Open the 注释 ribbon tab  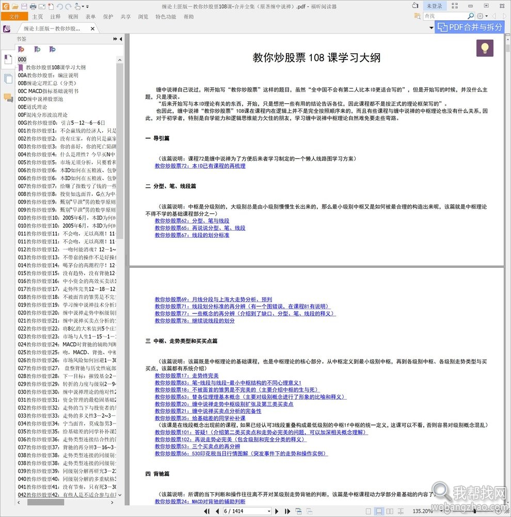coord(54,17)
